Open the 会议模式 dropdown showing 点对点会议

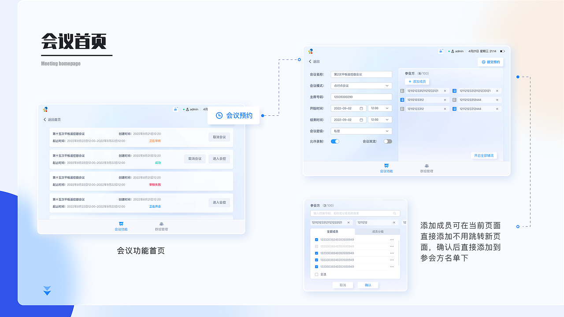click(x=361, y=85)
